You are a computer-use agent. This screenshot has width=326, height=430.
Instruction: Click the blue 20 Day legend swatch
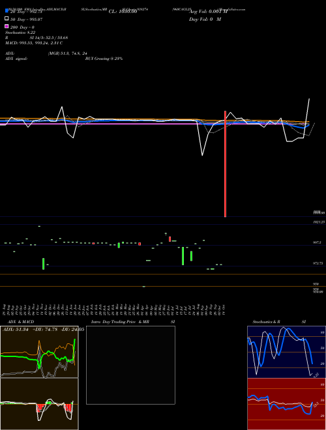tap(7, 10)
